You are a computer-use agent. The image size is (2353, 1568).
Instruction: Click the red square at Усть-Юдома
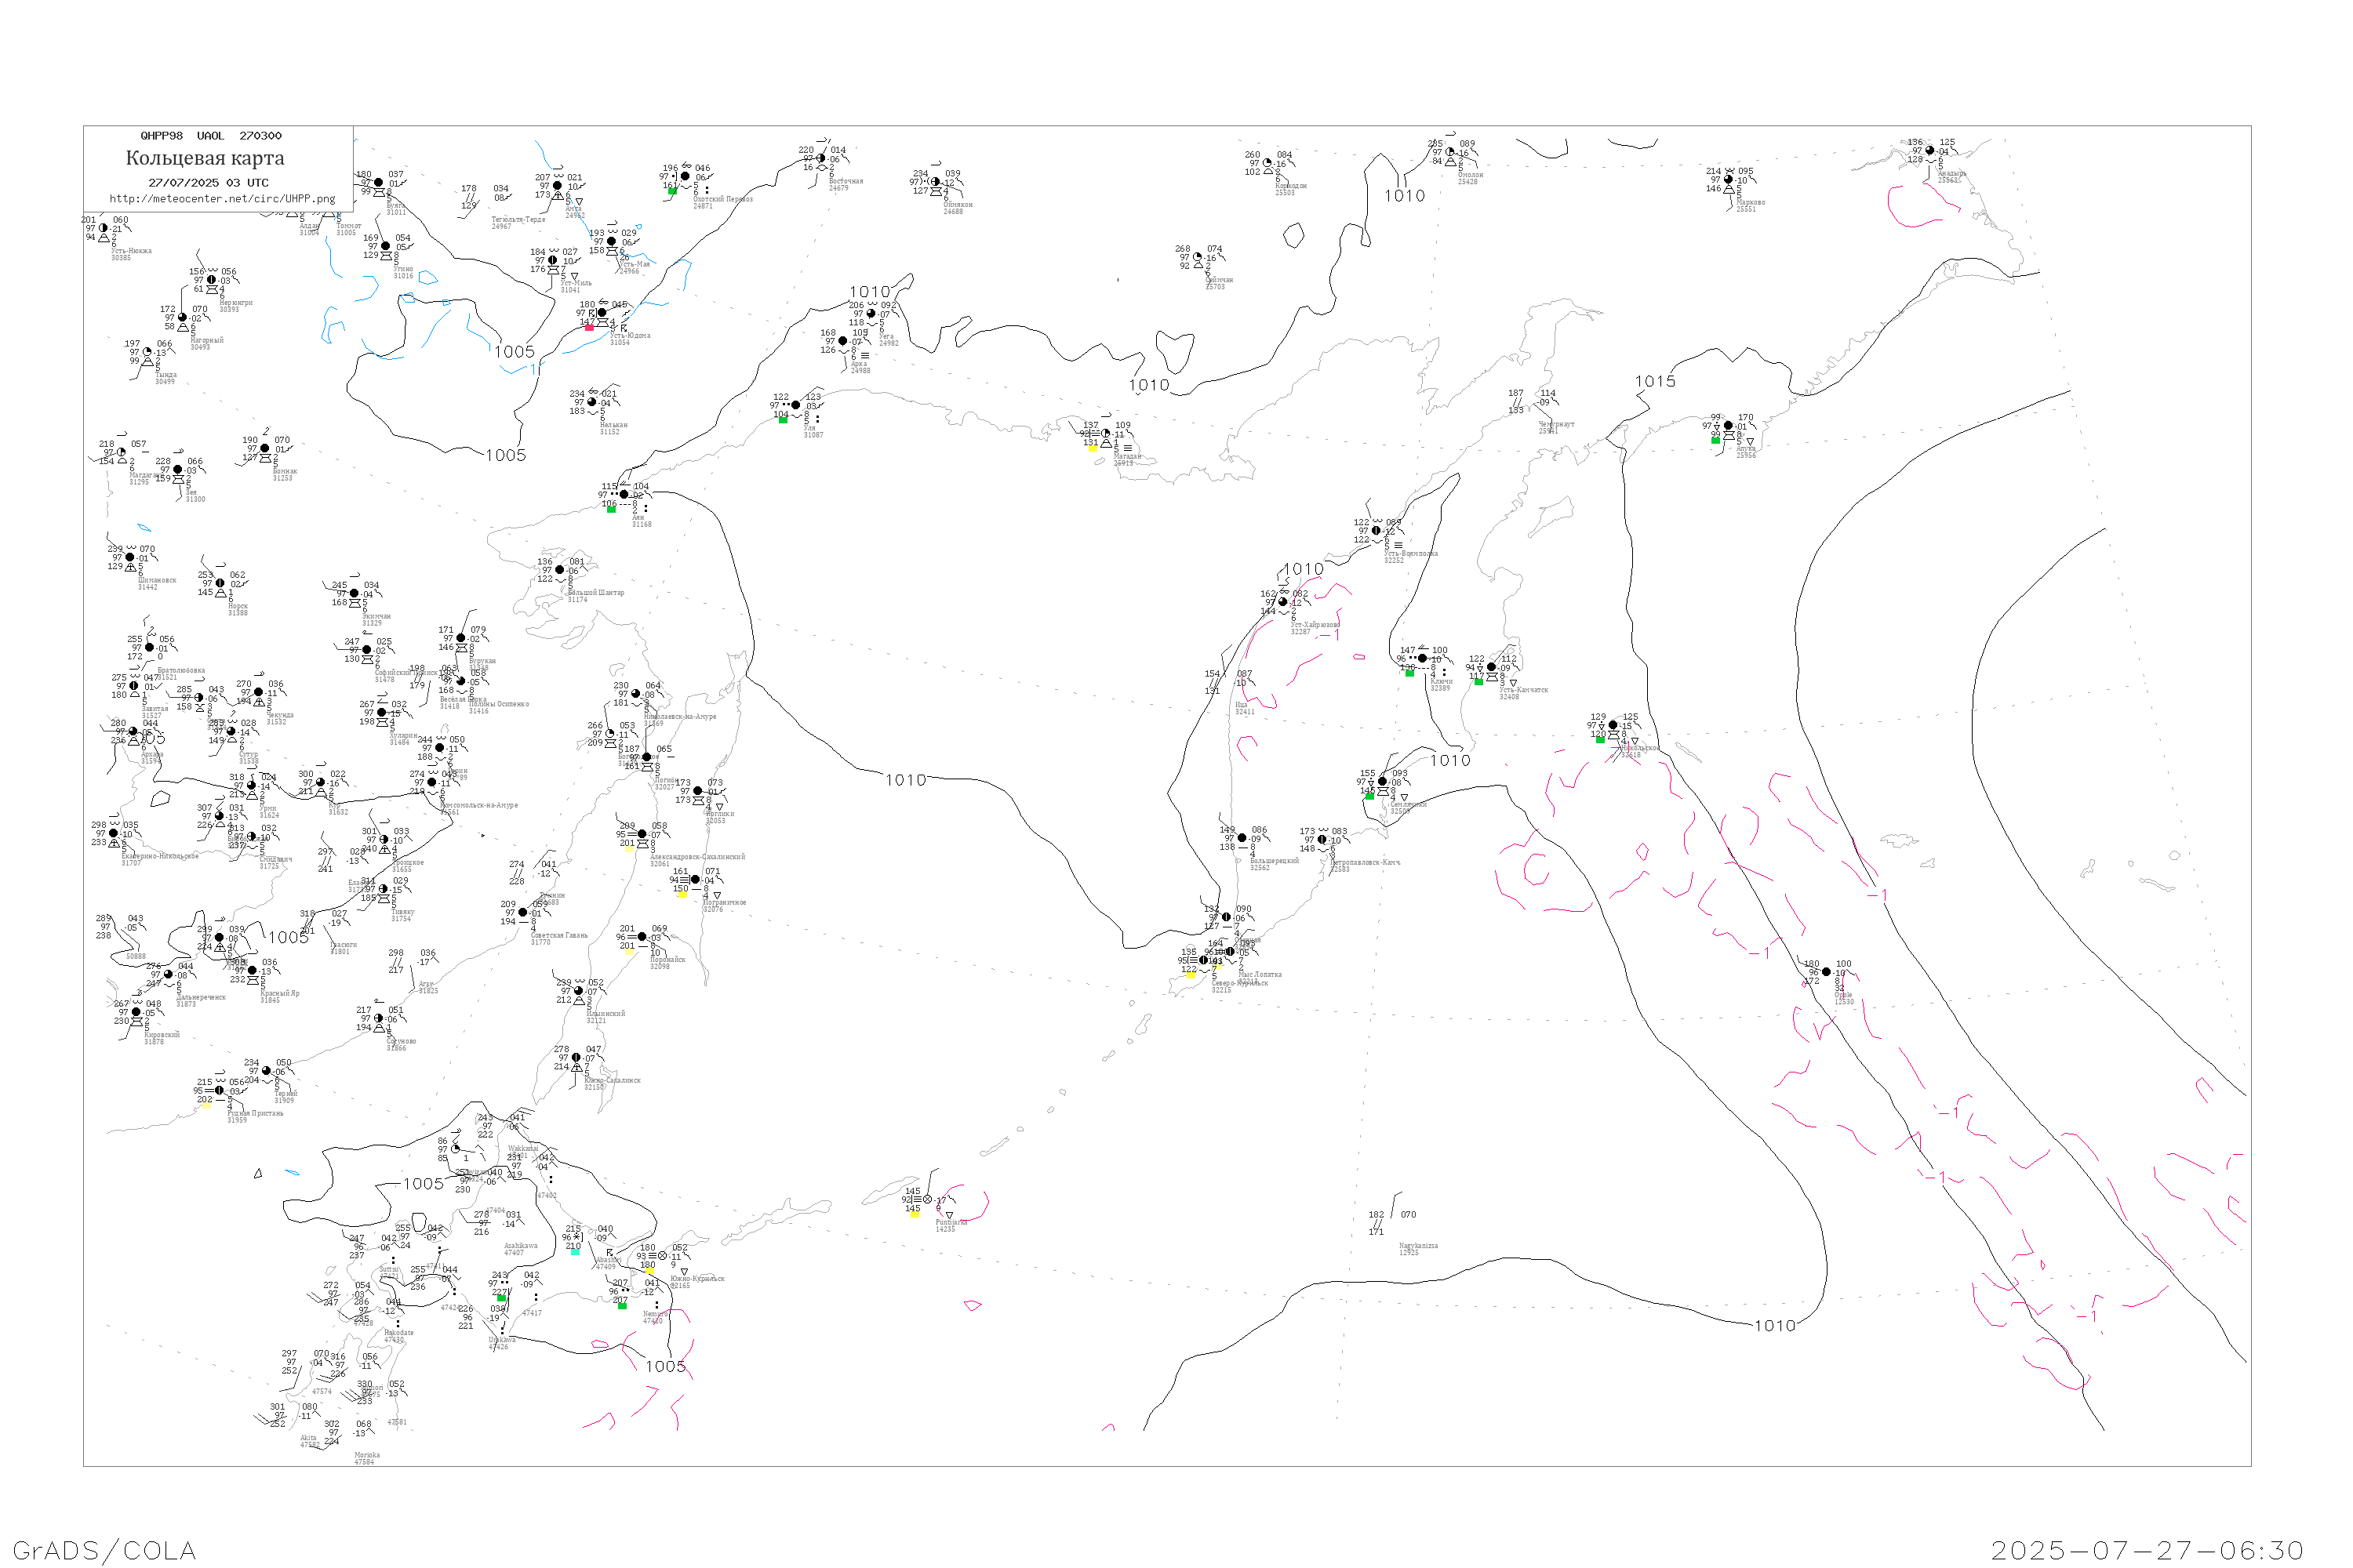[x=589, y=327]
